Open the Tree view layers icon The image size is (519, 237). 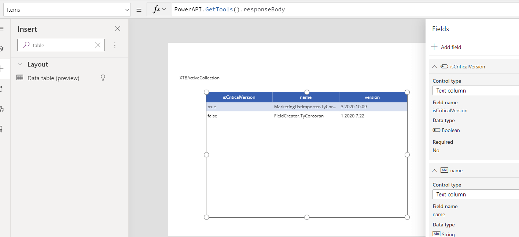point(2,48)
